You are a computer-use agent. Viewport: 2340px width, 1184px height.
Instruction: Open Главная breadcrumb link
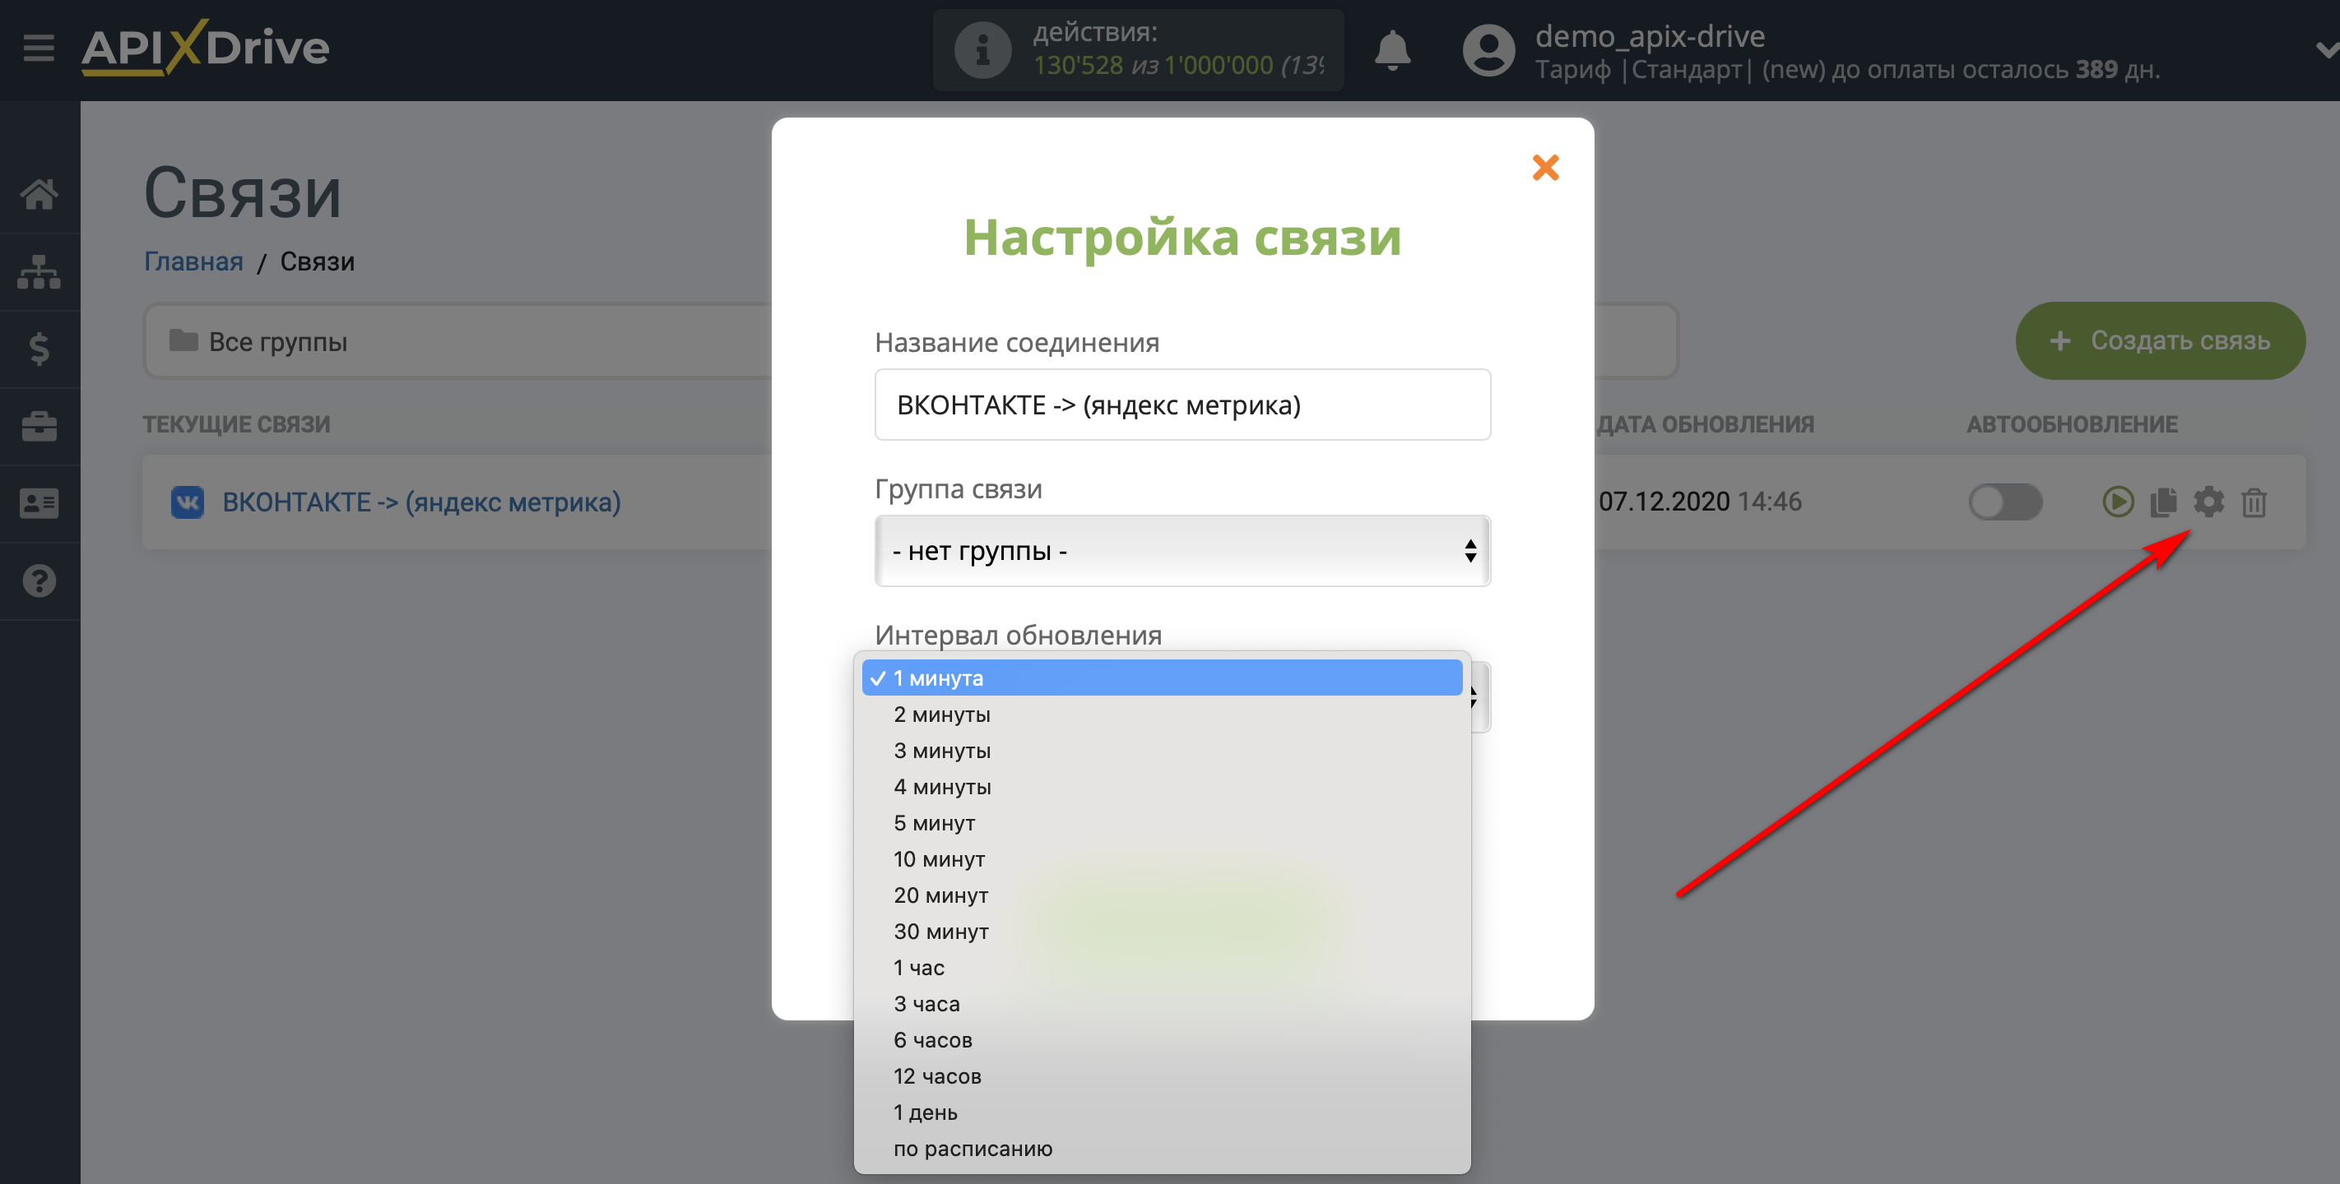pyautogui.click(x=193, y=261)
